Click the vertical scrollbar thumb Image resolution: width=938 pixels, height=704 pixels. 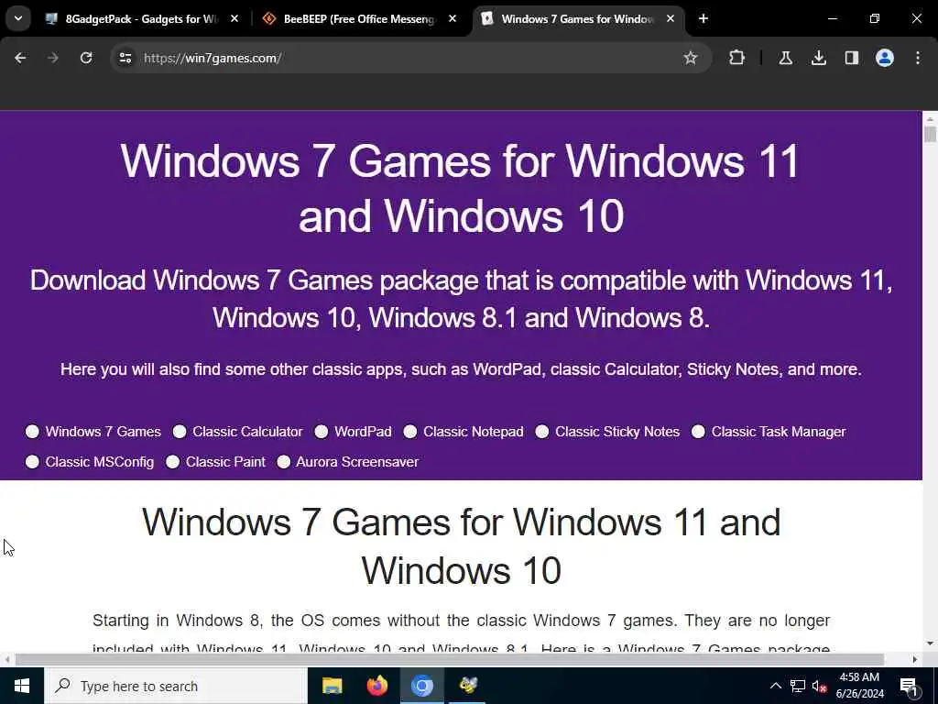[930, 134]
